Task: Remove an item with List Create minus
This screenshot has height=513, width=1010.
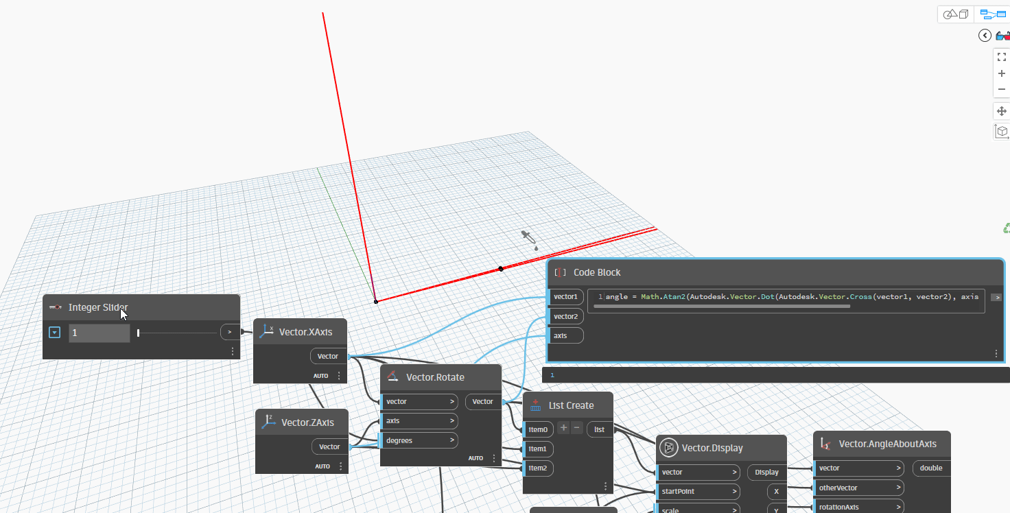Action: click(x=576, y=428)
